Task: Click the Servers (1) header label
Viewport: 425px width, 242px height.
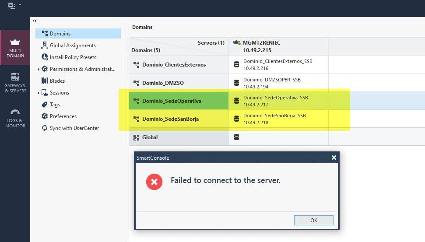Action: coord(211,43)
